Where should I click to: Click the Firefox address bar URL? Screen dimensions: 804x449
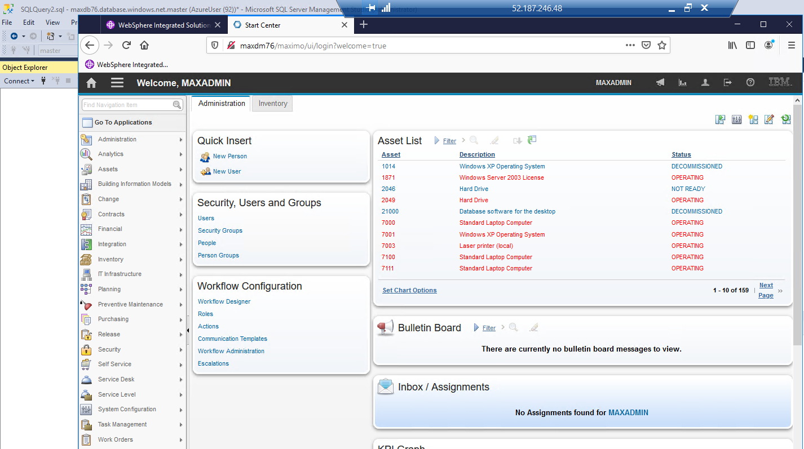point(313,46)
